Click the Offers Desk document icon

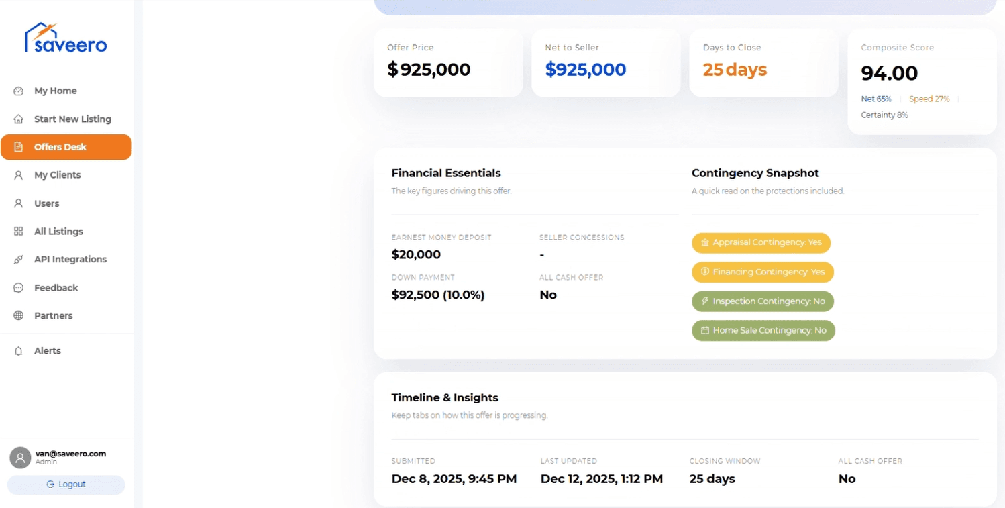18,147
